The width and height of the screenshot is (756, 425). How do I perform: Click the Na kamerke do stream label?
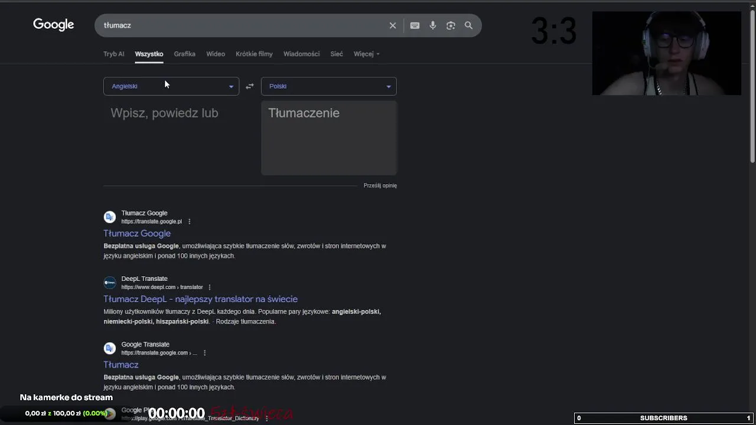pos(66,397)
